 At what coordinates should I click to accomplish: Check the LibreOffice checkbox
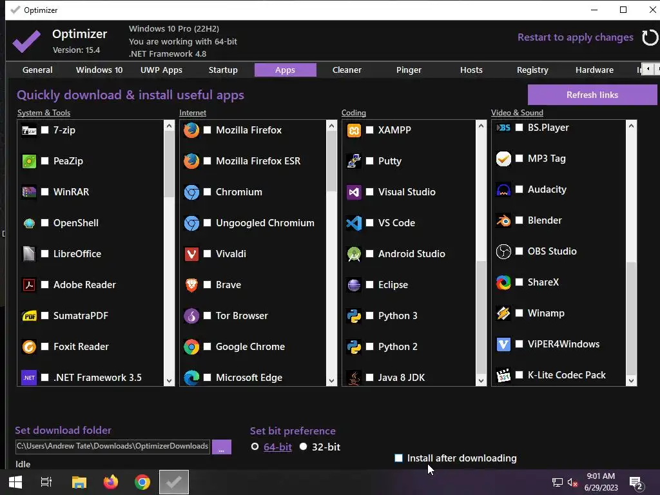45,253
